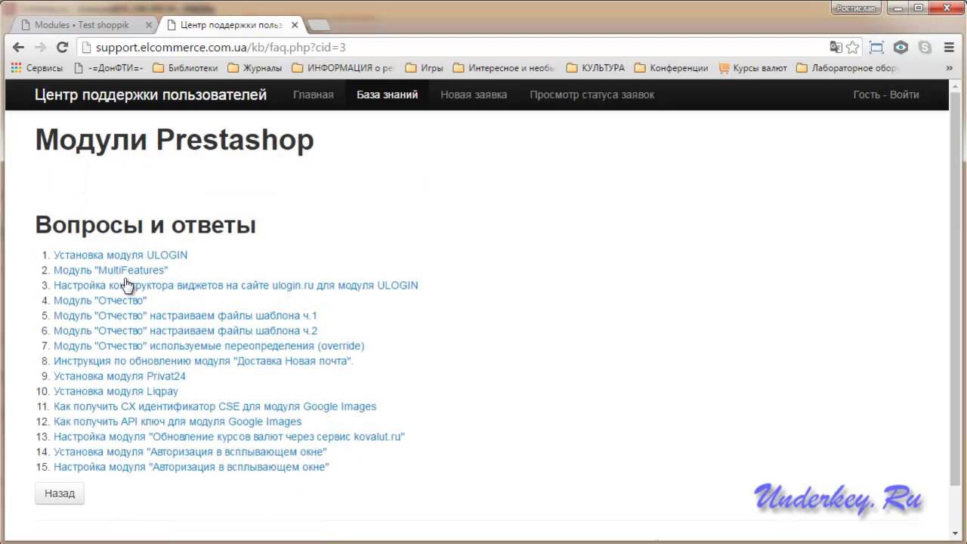Open the Курсы валют bookmark
Image resolution: width=967 pixels, height=544 pixels.
[752, 68]
